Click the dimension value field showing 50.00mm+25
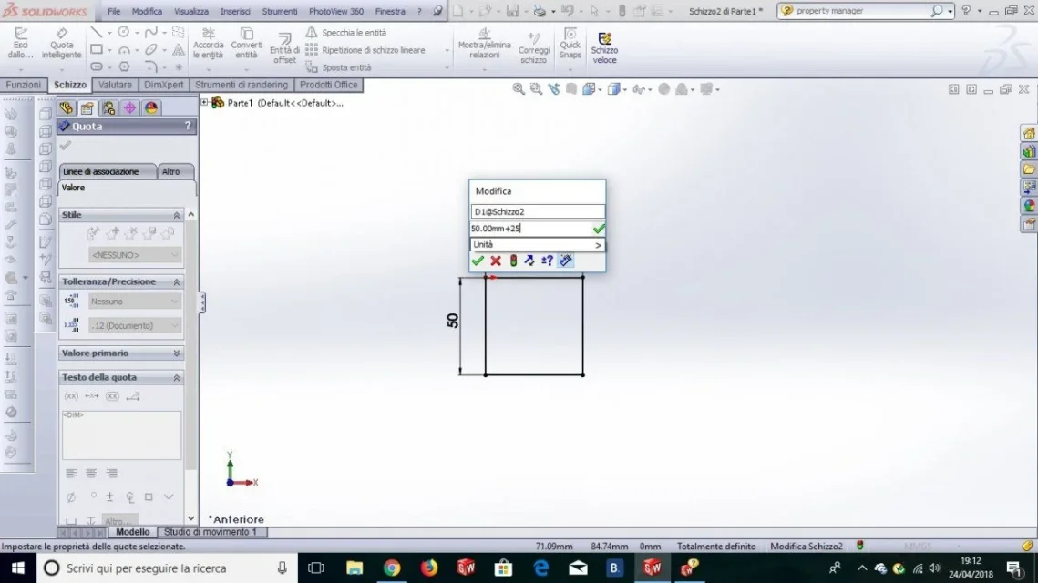1038x583 pixels. [530, 229]
